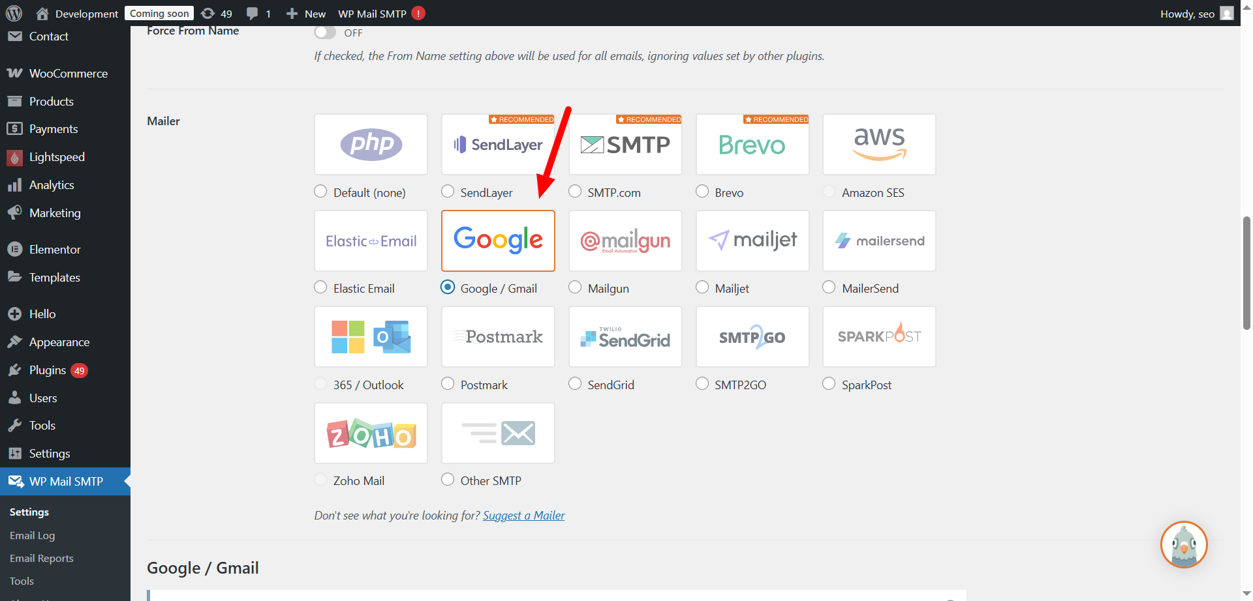1253x601 pixels.
Task: Click the Other SMTP envelope card
Action: 498,433
